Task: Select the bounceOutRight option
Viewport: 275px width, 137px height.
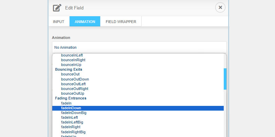Action: (x=138, y=89)
